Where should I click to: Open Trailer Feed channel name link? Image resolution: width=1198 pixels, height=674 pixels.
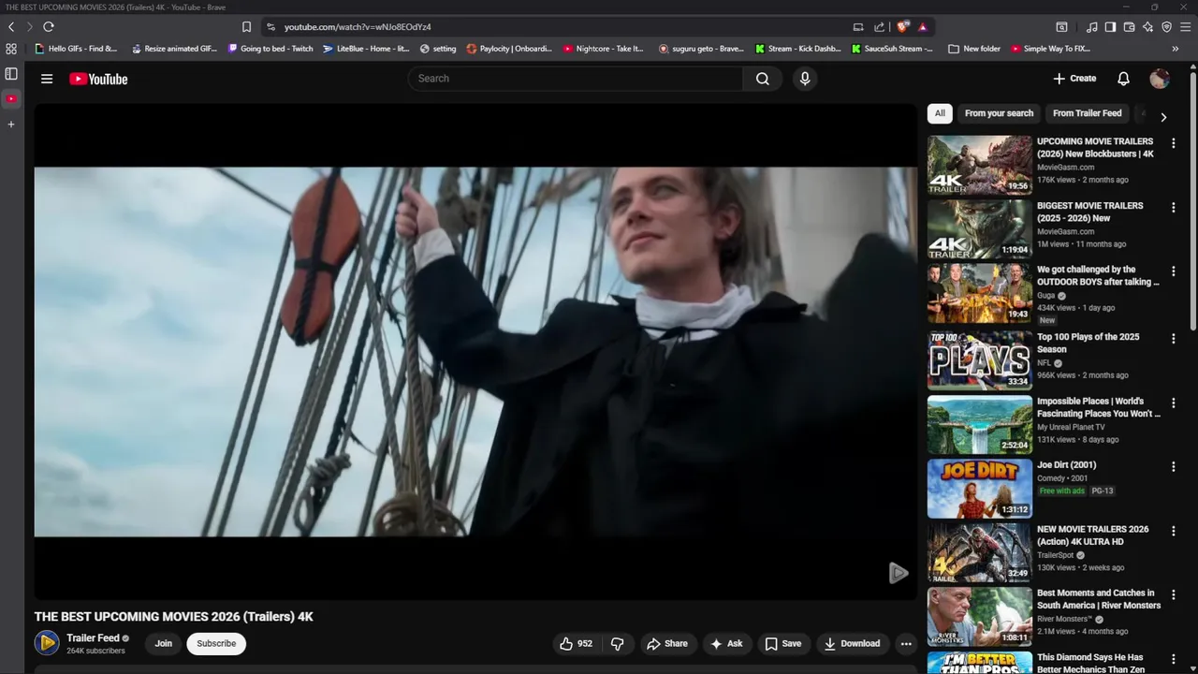click(x=93, y=637)
